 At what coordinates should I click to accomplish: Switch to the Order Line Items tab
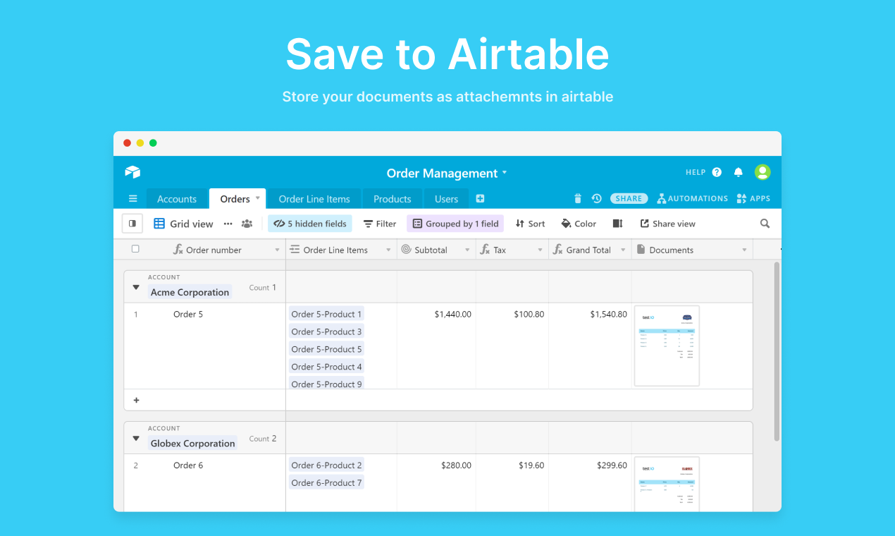314,199
